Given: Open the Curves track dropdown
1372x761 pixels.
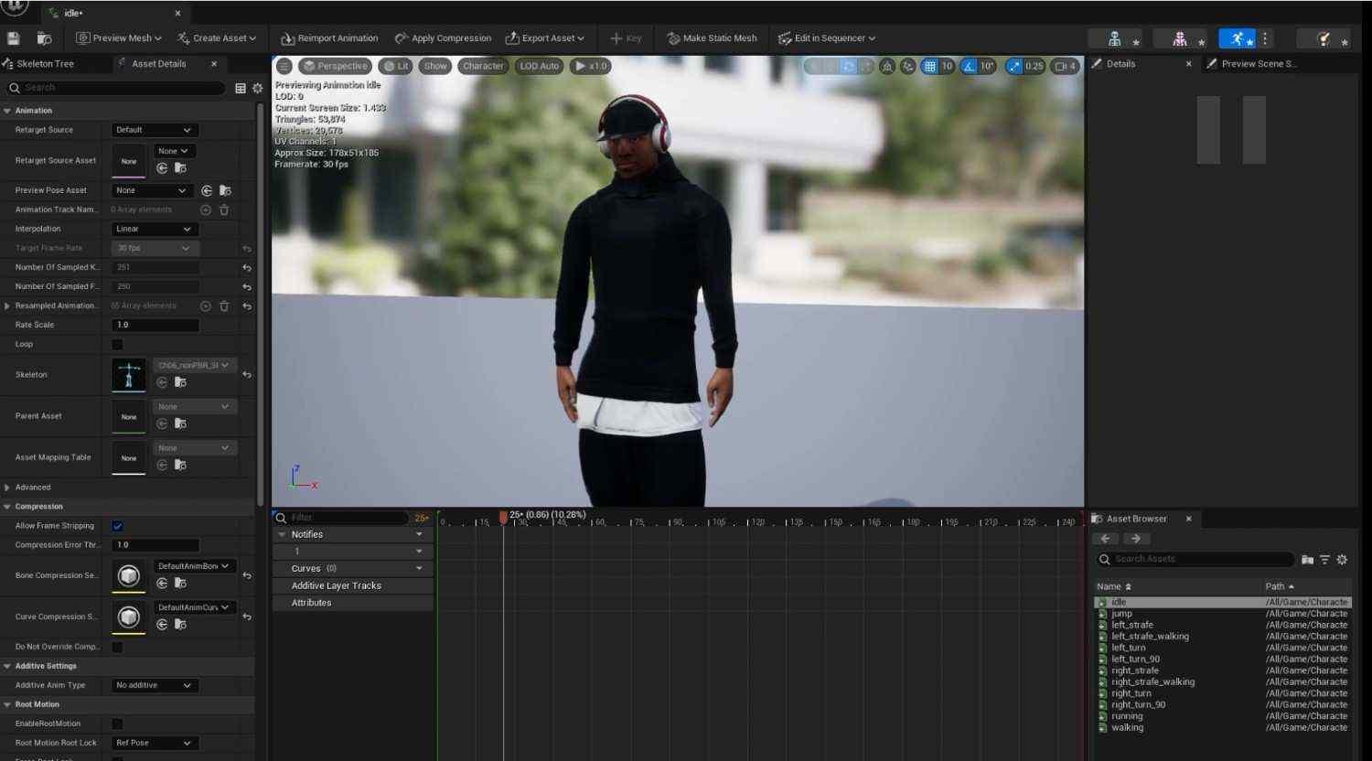Looking at the screenshot, I should coord(419,569).
